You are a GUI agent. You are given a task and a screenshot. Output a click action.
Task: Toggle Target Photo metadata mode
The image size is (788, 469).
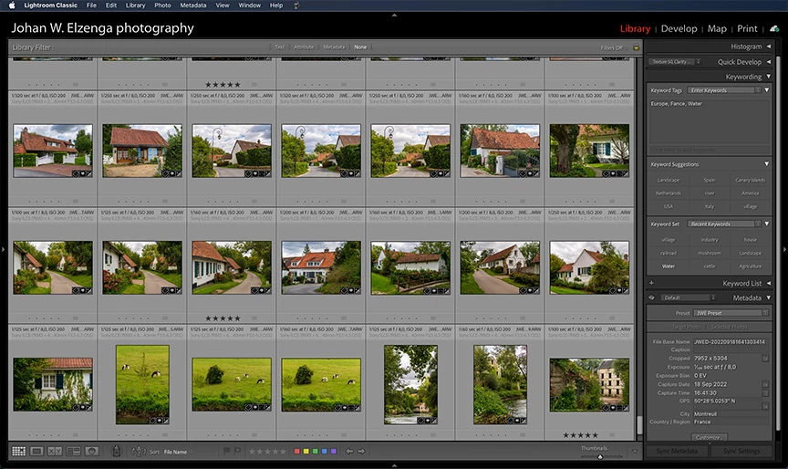pos(686,327)
